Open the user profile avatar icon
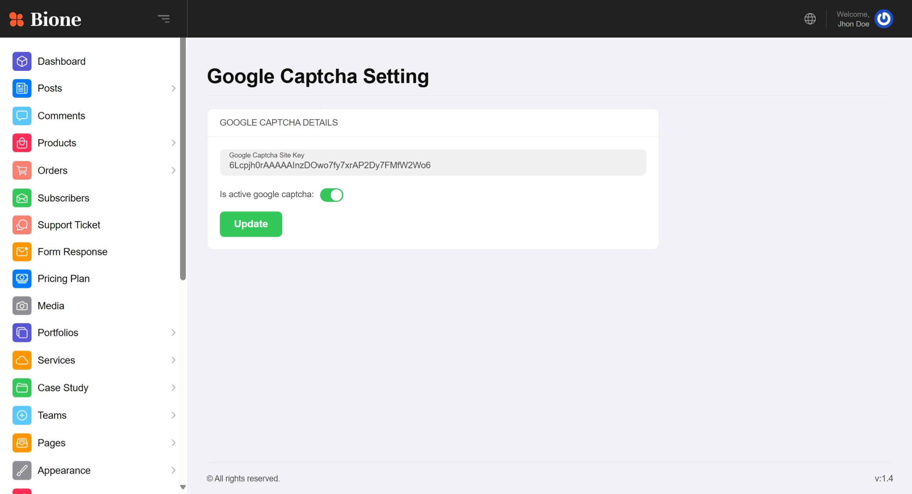 (x=884, y=19)
